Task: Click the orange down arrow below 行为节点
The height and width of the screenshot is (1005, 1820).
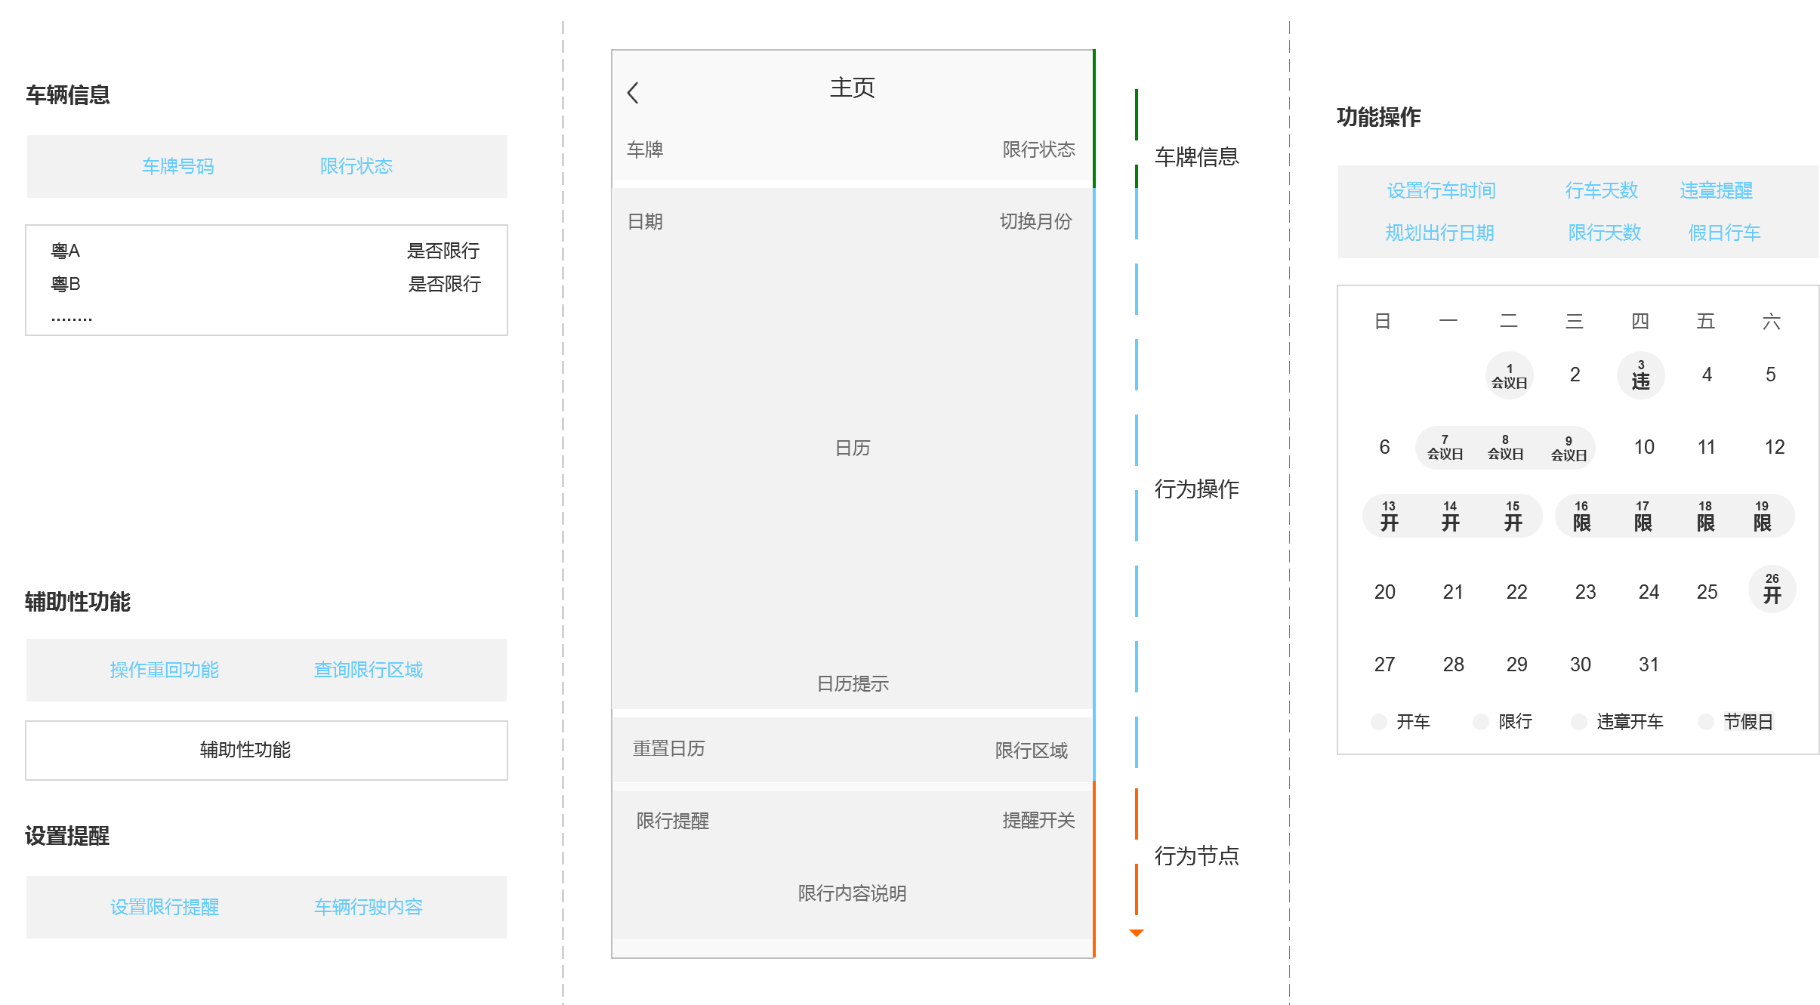Action: tap(1136, 933)
